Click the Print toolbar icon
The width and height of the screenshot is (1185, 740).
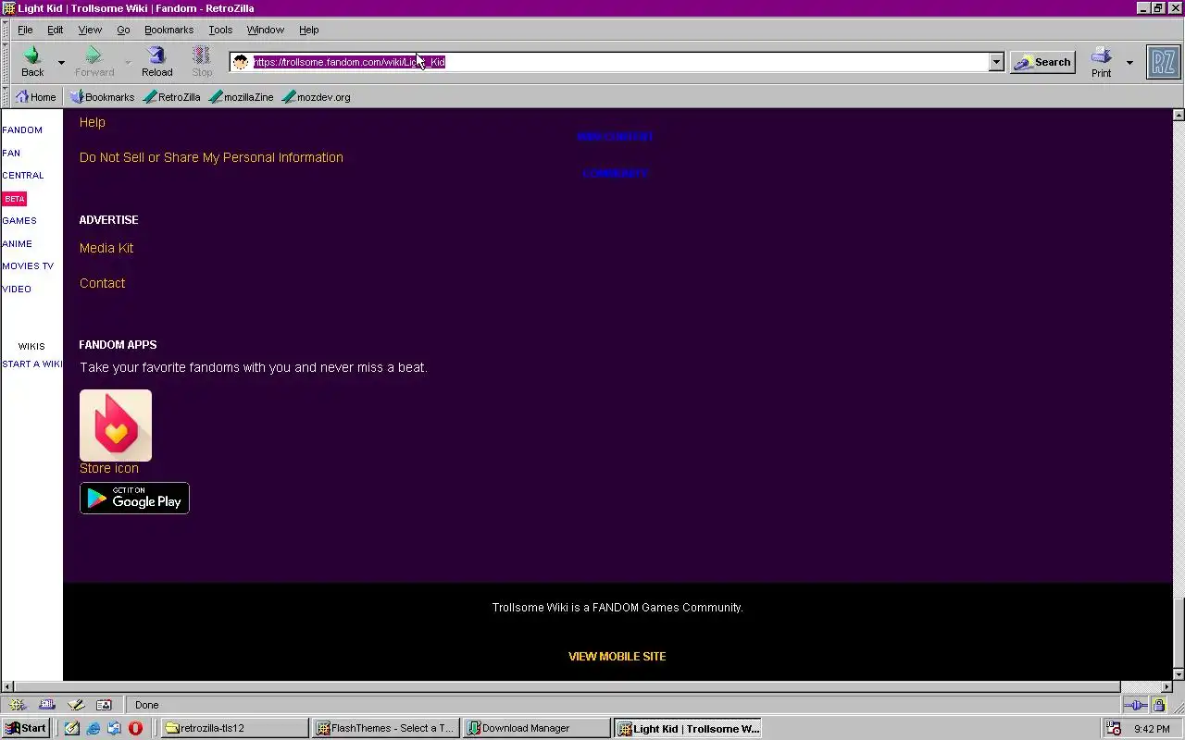coord(1101,55)
